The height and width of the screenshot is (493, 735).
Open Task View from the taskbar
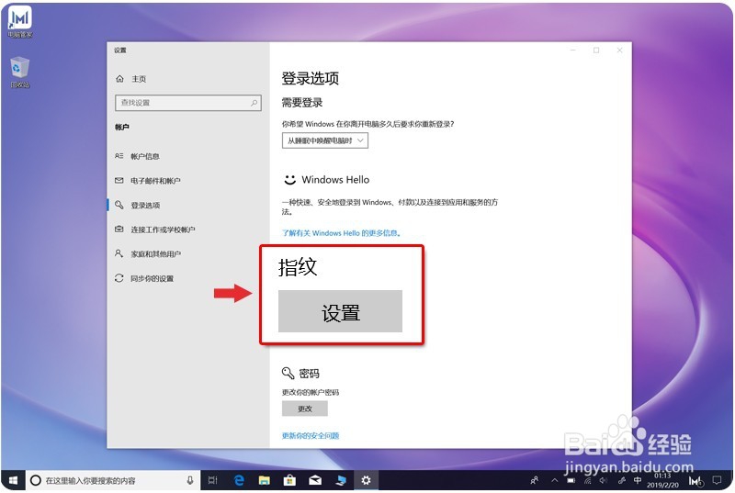(213, 480)
